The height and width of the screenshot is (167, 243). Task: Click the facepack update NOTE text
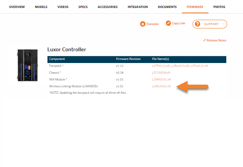coord(88,93)
